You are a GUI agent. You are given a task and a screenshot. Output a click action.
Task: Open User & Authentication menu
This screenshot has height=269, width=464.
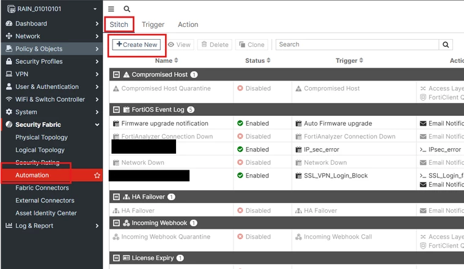[52, 87]
